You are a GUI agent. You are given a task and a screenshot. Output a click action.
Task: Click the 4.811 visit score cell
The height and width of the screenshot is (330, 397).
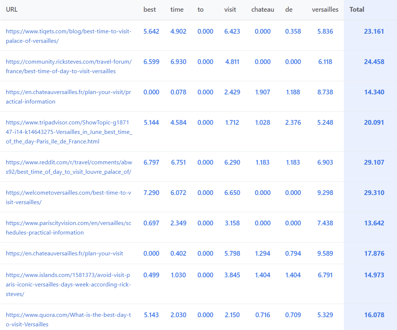(232, 61)
